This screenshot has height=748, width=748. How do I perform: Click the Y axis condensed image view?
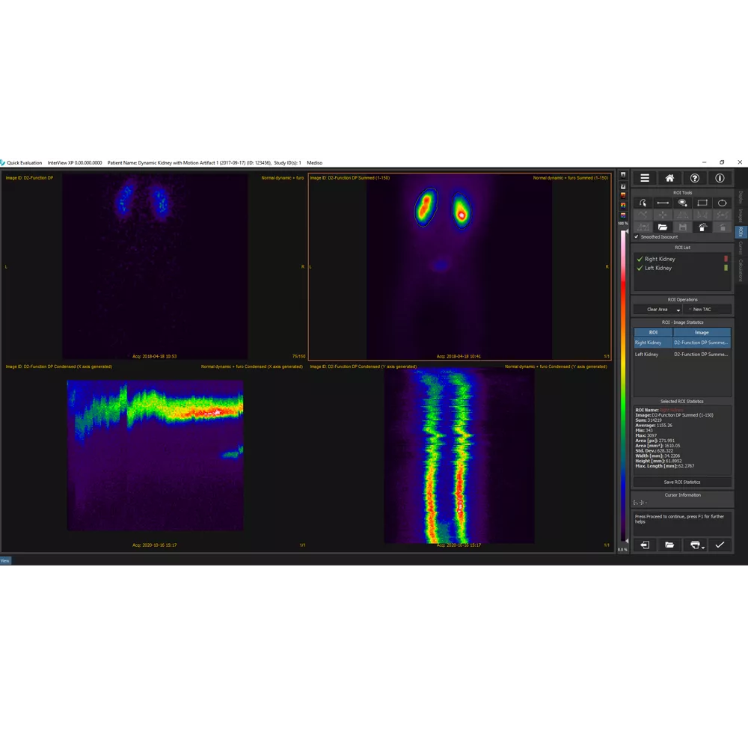459,456
